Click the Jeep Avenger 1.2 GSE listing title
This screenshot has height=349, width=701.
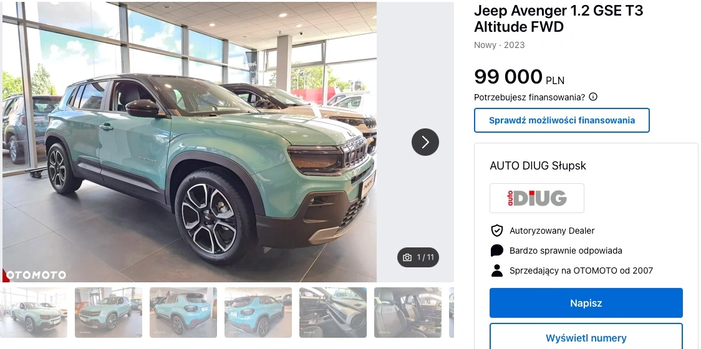(x=558, y=18)
